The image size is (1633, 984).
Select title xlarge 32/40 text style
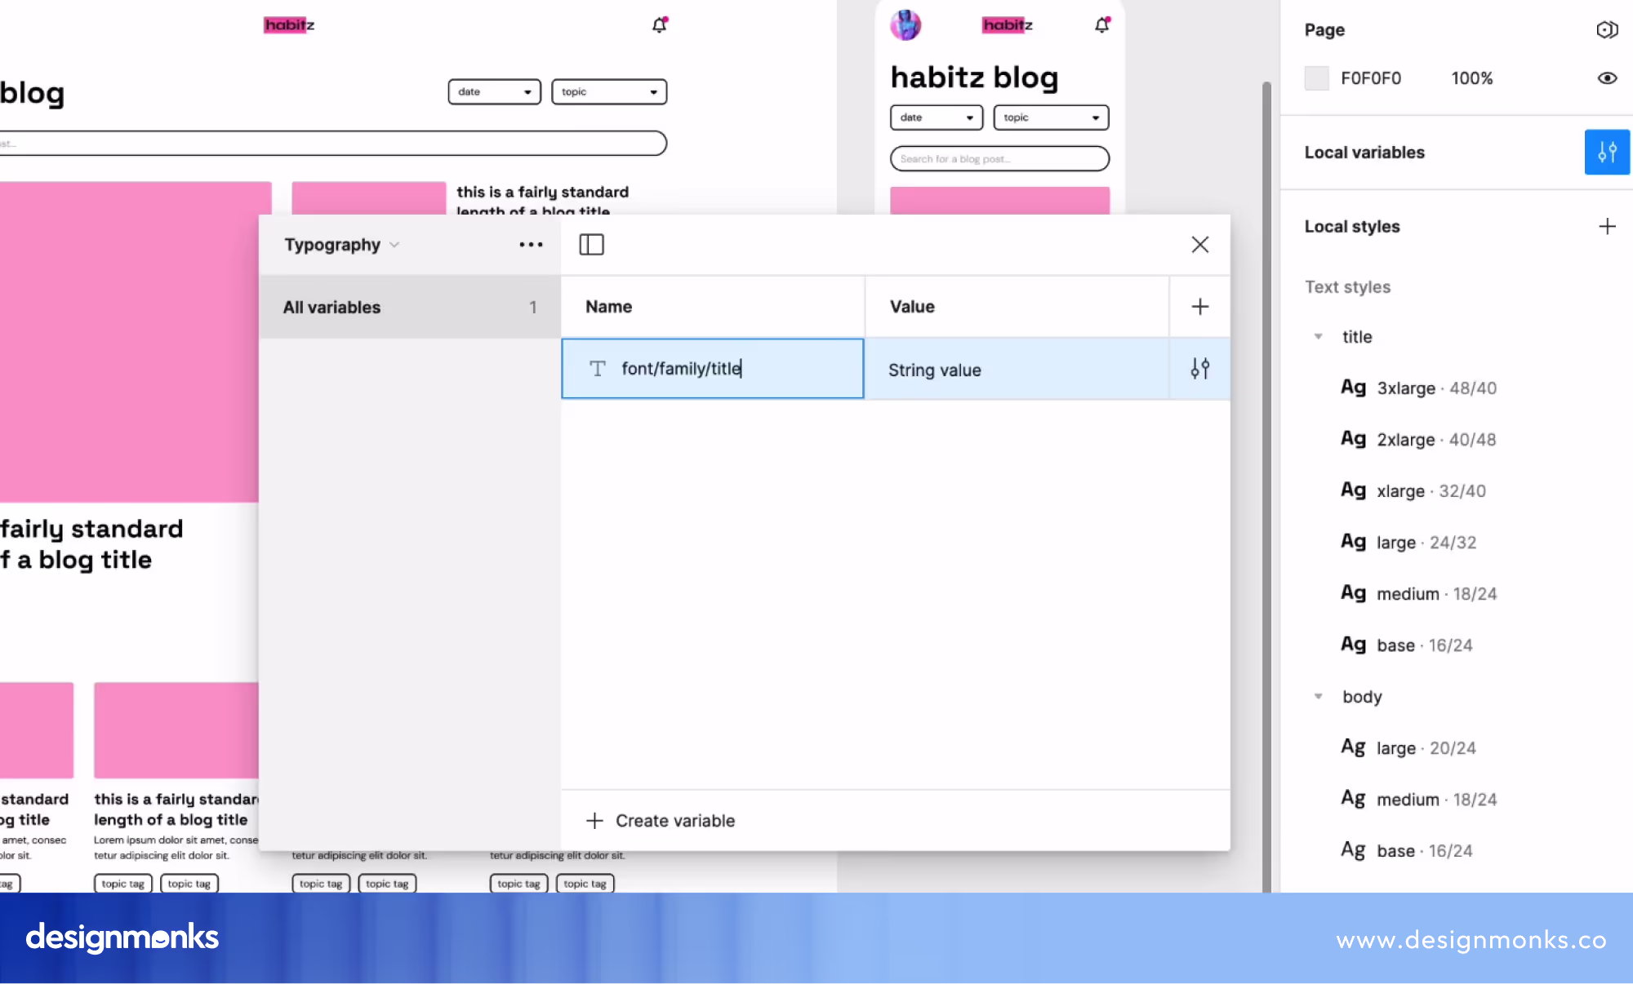(1414, 490)
